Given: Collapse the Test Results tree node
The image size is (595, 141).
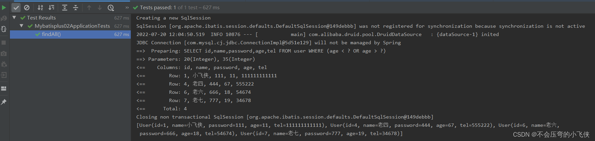Looking at the screenshot, I should [14, 18].
